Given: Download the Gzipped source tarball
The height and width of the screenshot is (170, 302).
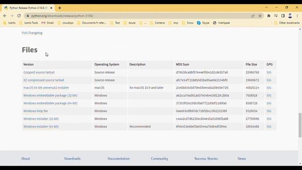Looking at the screenshot, I should tap(39, 72).
